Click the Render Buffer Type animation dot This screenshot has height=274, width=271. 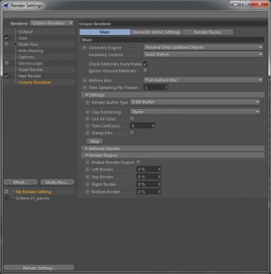point(87,102)
